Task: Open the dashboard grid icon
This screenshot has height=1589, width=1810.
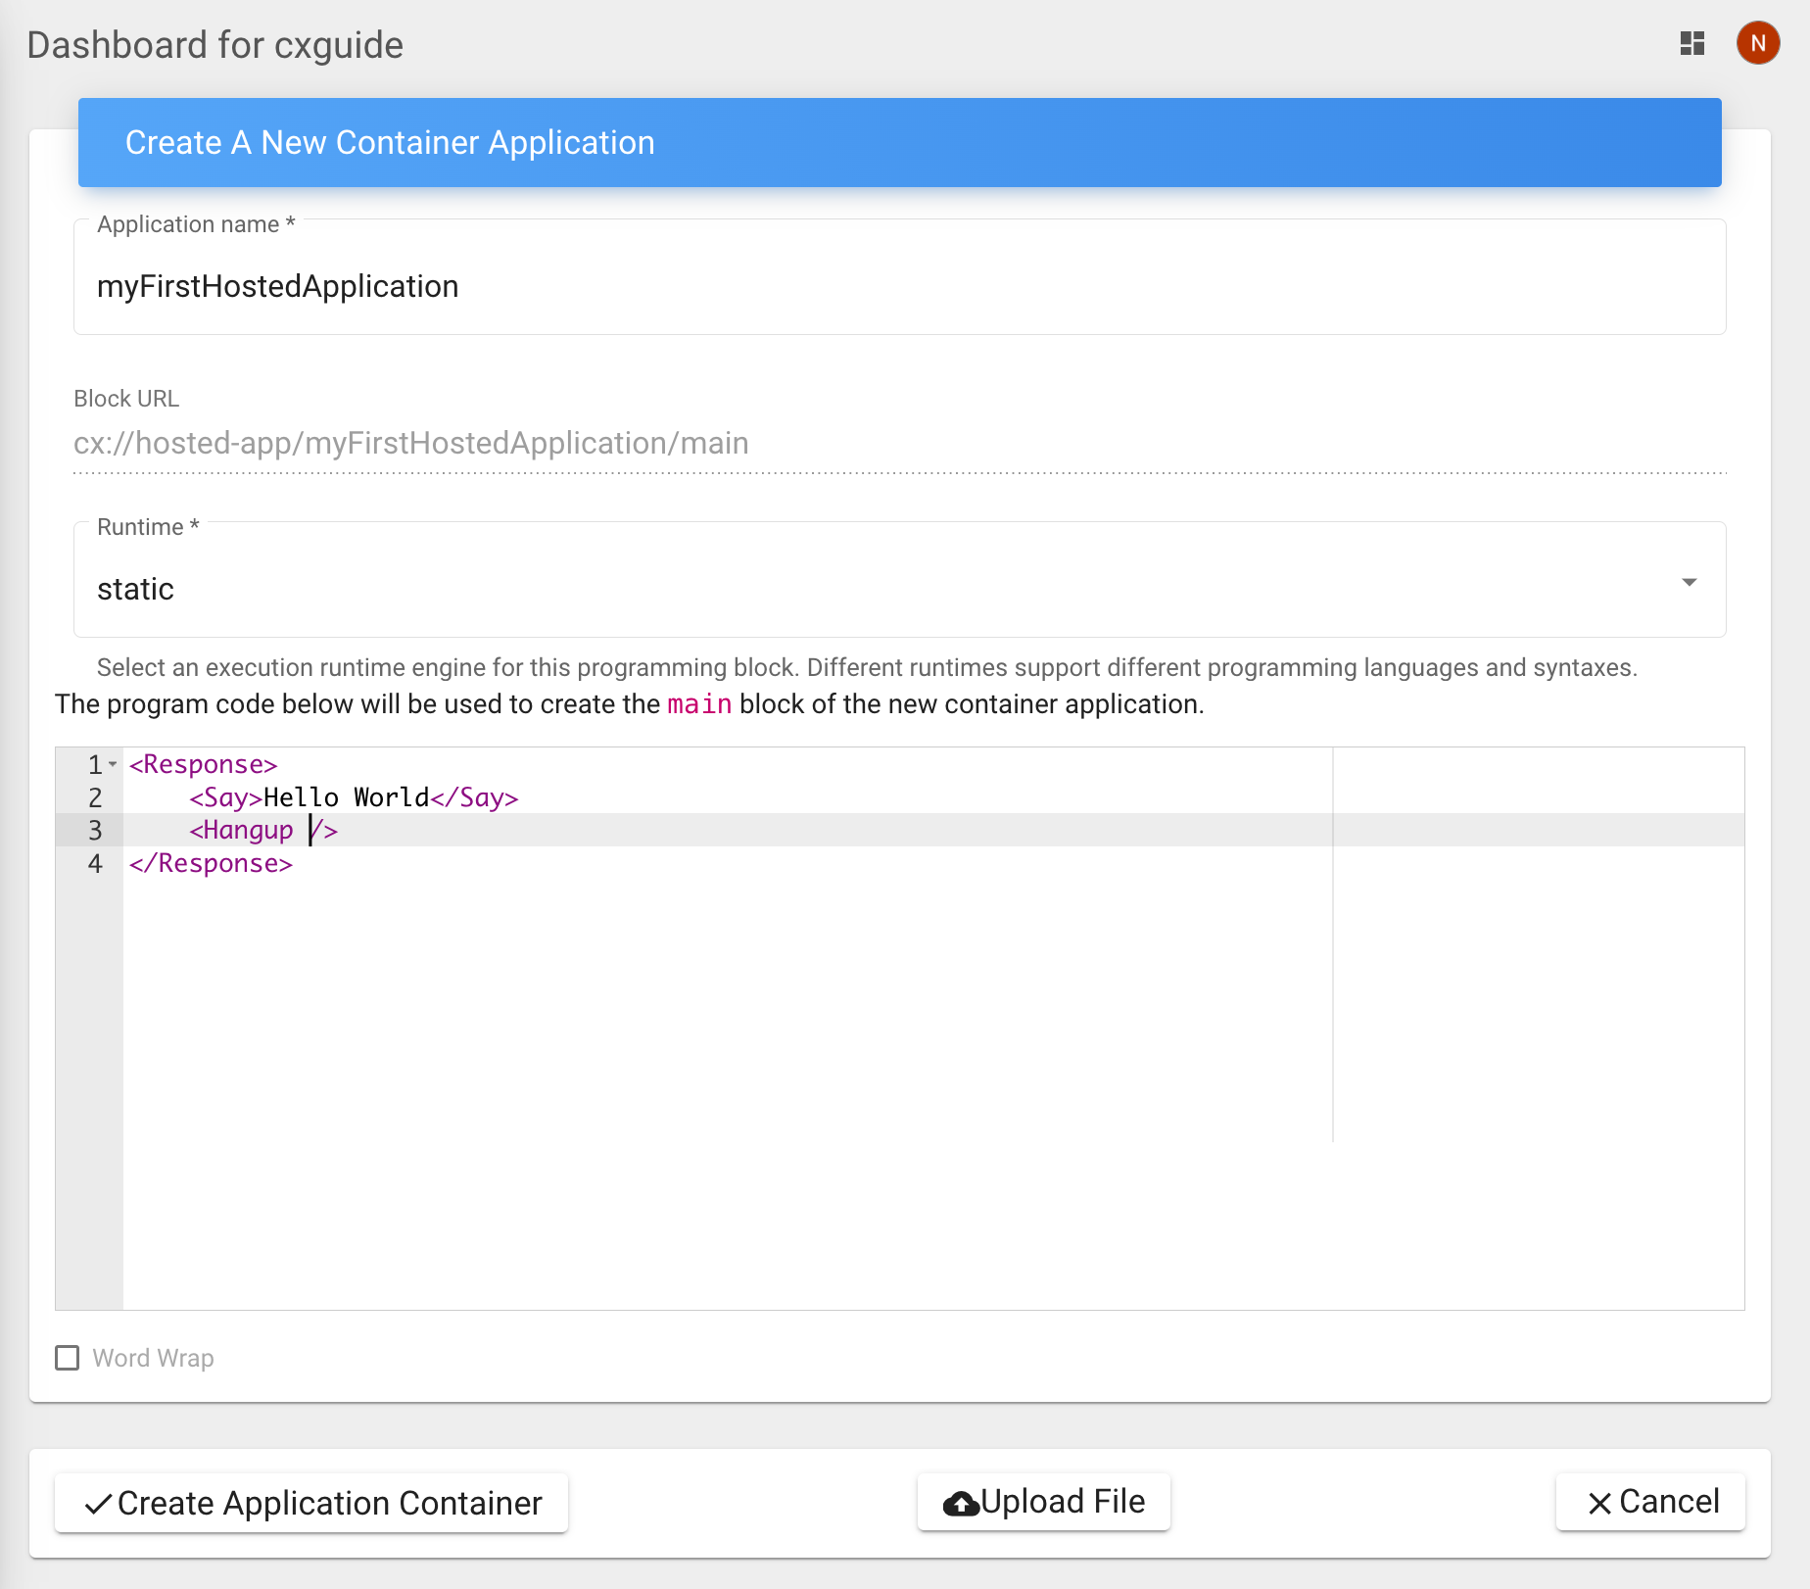Action: tap(1691, 44)
